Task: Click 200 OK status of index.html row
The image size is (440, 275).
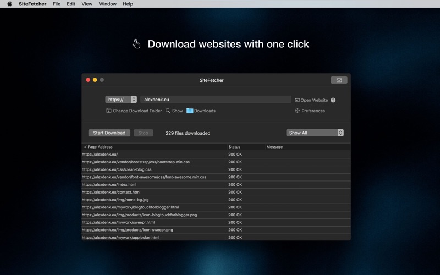Action: [x=235, y=185]
